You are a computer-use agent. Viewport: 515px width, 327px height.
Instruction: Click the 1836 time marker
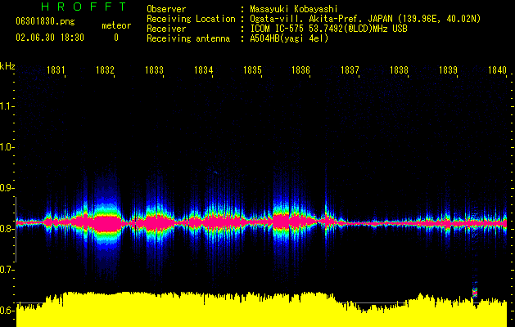point(300,70)
